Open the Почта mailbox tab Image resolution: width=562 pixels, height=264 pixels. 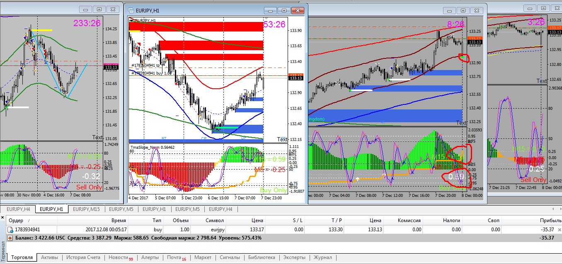(x=176, y=257)
